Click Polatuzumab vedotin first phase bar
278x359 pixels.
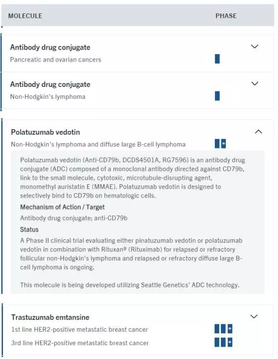point(217,144)
